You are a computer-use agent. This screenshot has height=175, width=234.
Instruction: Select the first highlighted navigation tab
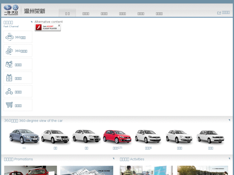[67, 13]
